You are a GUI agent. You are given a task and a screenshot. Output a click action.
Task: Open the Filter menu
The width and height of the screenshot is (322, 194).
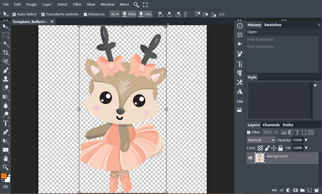pyautogui.click(x=77, y=4)
